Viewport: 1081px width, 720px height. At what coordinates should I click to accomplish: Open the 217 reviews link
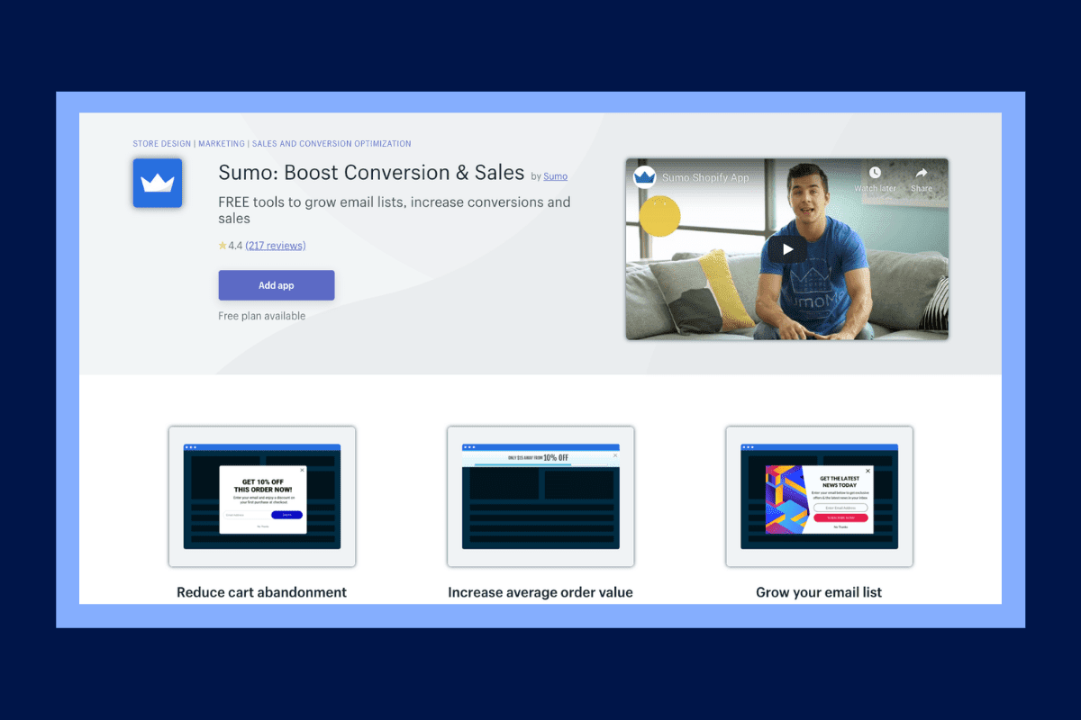pyautogui.click(x=276, y=246)
